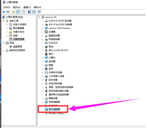Click the forward arrow toolbar icon
The height and width of the screenshot is (128, 147).
click(x=8, y=12)
